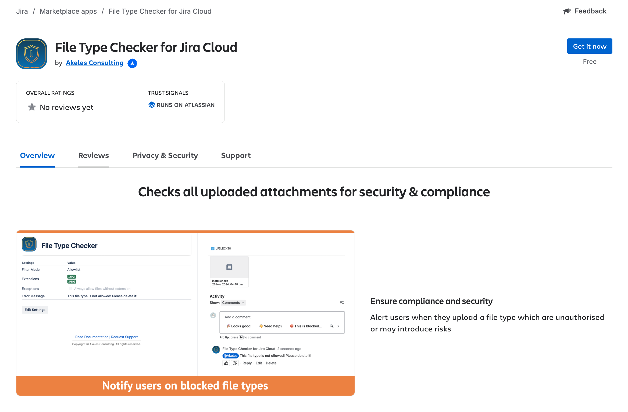
Task: Add emoji reaction to the Akeles comment
Action: (234, 363)
